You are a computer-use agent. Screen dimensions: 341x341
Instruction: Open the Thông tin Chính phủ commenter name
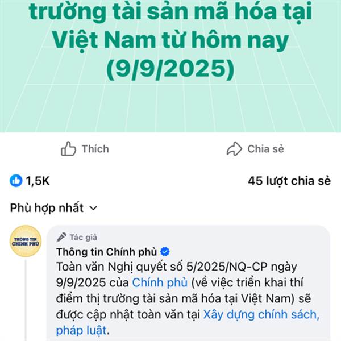point(107,252)
